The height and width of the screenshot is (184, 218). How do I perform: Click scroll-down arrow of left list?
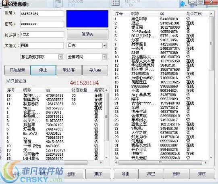pos(106,157)
